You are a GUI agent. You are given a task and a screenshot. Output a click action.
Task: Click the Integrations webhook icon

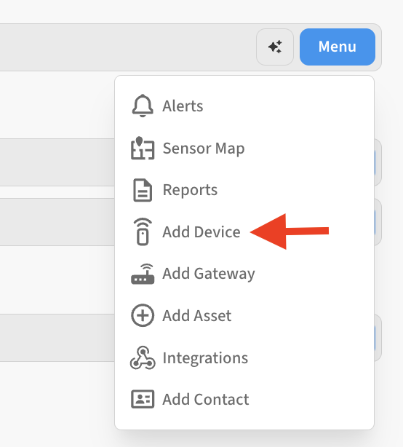click(143, 357)
